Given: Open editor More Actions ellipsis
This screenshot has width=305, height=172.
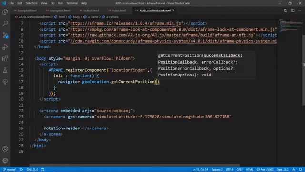Looking at the screenshot, I should point(300,11).
